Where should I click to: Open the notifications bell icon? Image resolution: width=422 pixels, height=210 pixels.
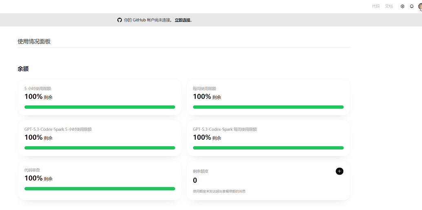point(411,6)
